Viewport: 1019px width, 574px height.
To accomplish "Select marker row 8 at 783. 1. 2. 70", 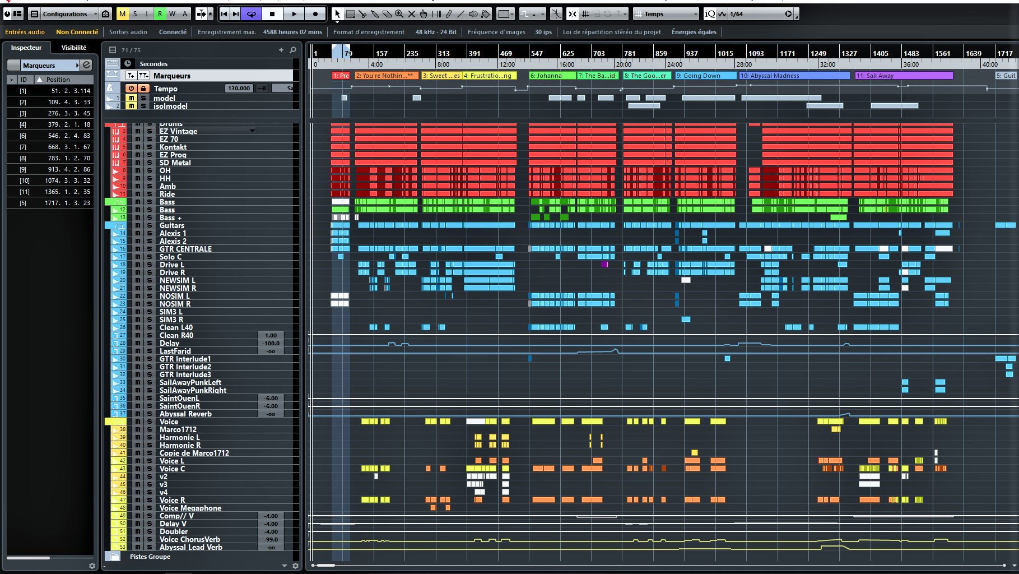I will (x=50, y=158).
